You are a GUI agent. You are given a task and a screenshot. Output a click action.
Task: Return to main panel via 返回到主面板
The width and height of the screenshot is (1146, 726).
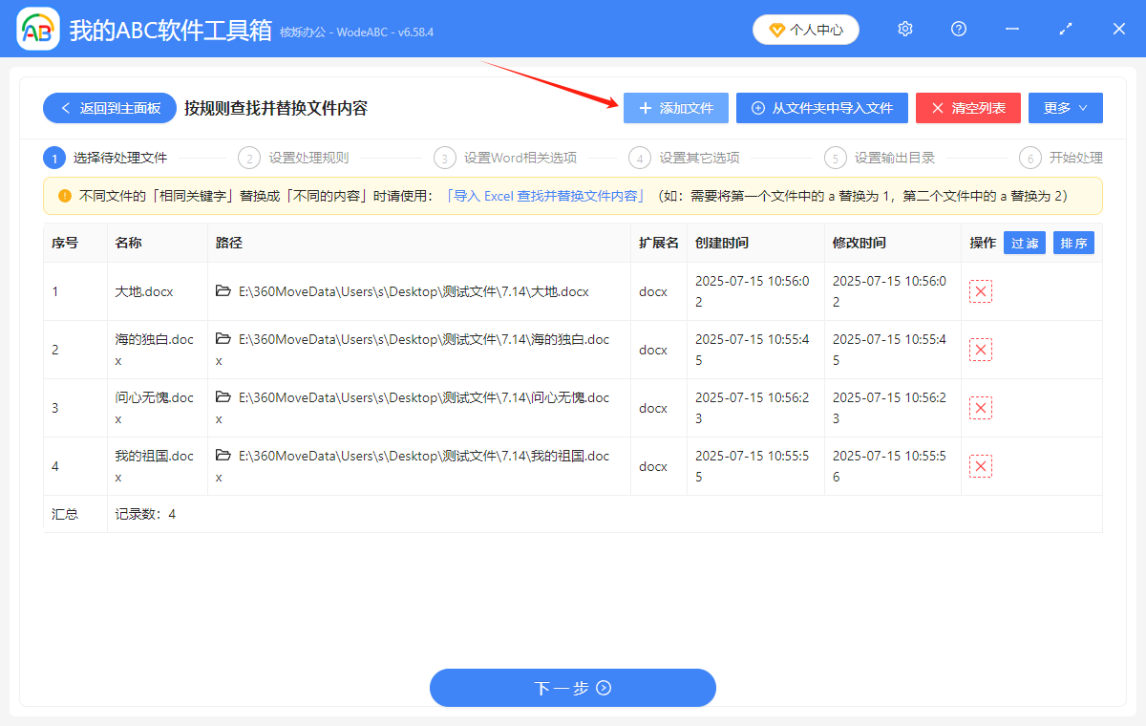pyautogui.click(x=109, y=107)
